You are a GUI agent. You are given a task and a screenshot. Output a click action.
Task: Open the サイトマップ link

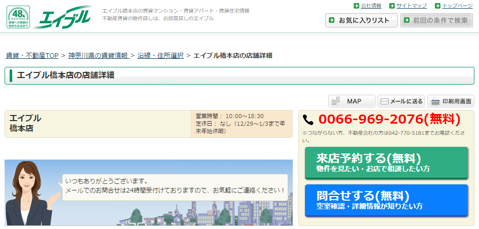pyautogui.click(x=412, y=6)
